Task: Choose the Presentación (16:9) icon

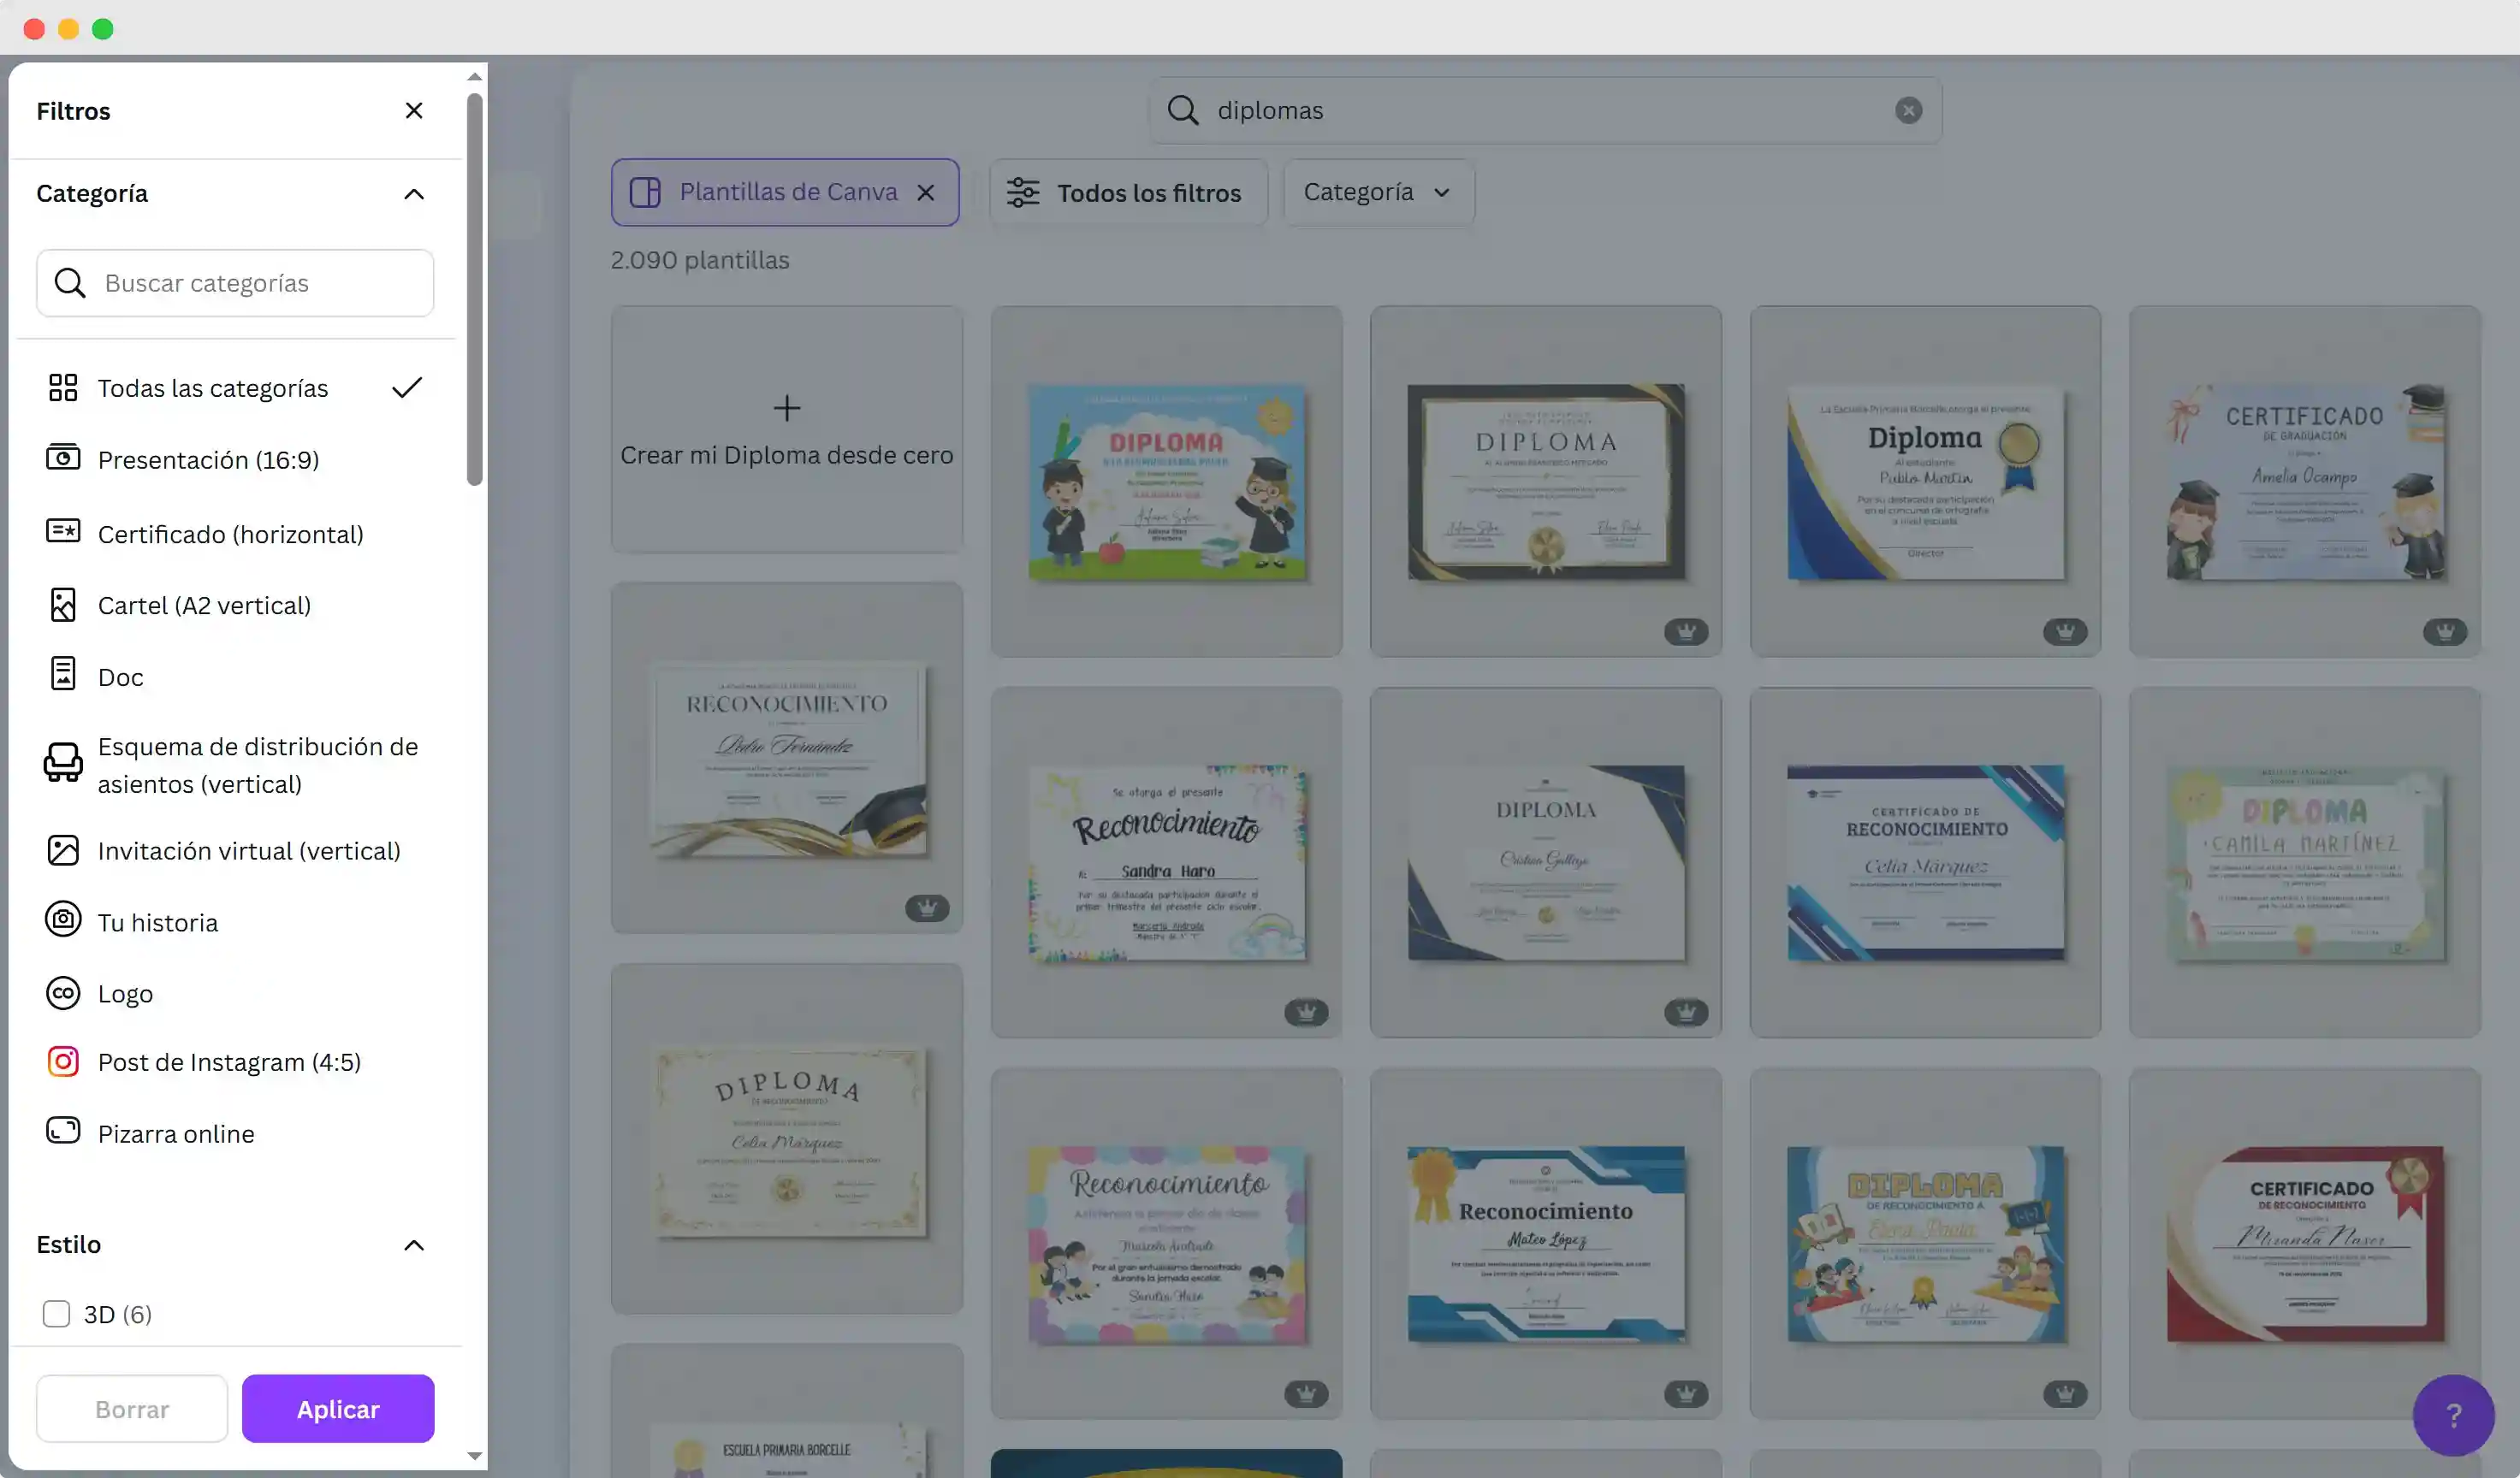Action: pos(63,458)
